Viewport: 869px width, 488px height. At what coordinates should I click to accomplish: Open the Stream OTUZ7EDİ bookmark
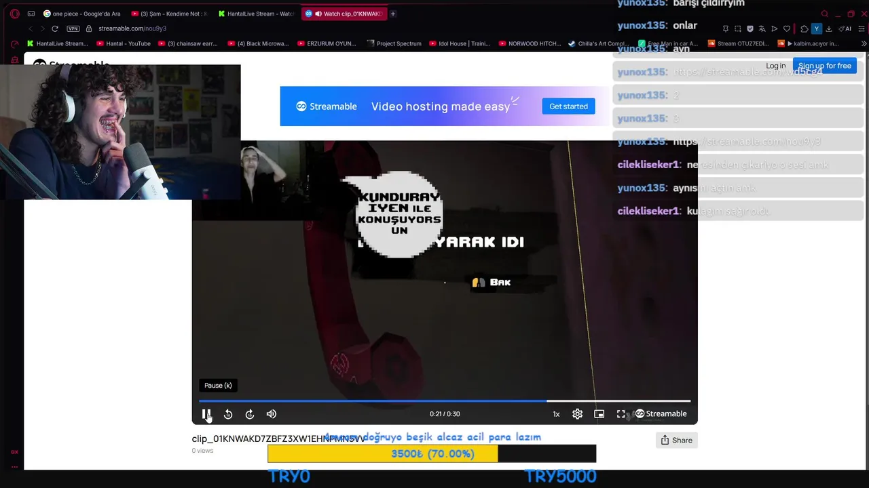(739, 43)
